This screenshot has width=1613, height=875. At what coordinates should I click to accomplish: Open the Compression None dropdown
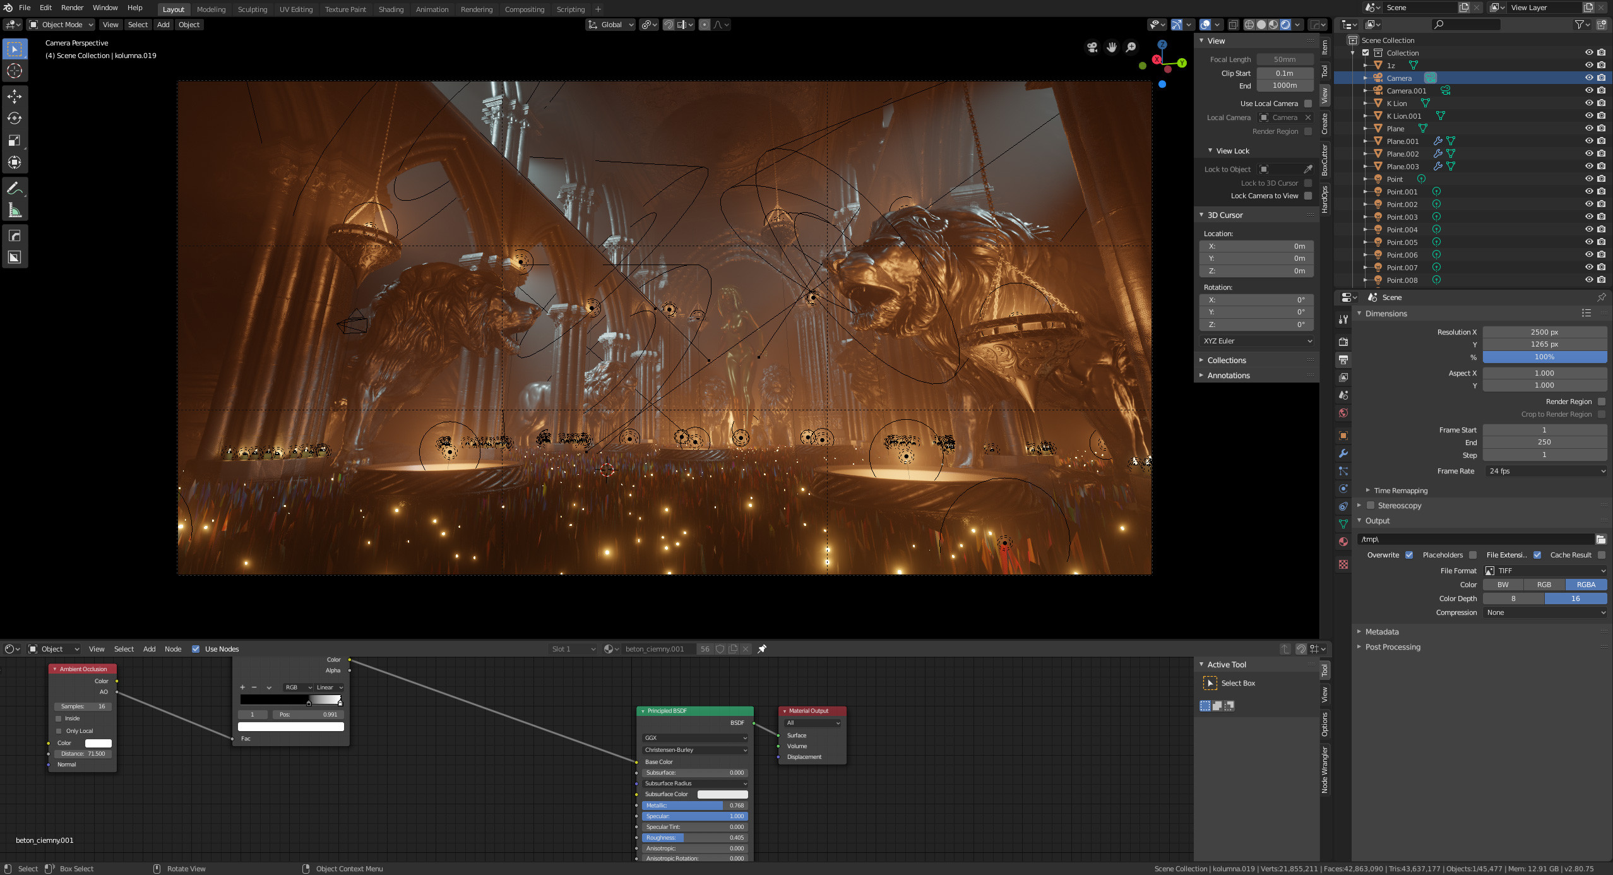point(1545,612)
